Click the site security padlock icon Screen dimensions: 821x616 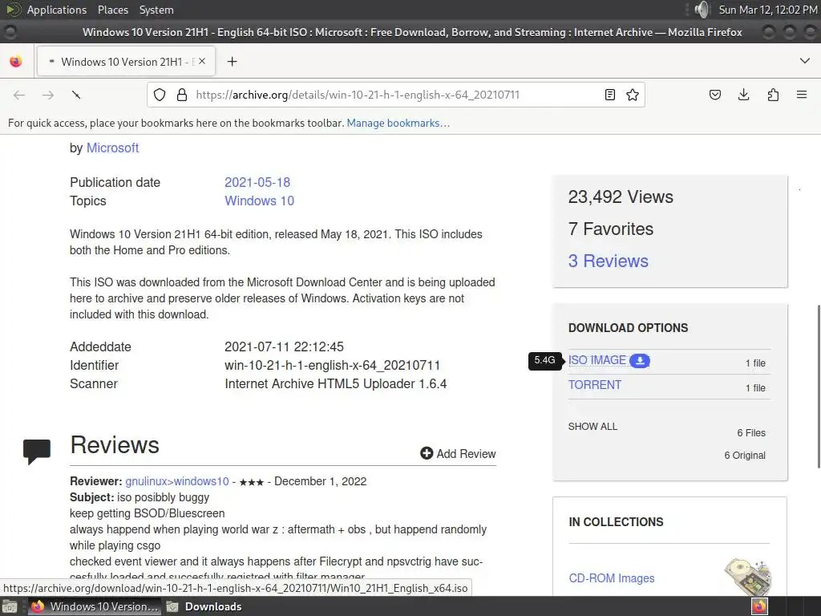pos(182,95)
